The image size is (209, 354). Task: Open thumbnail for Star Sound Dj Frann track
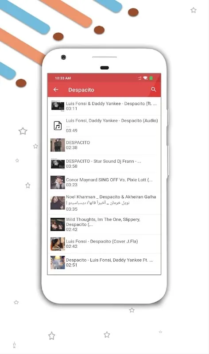click(58, 164)
